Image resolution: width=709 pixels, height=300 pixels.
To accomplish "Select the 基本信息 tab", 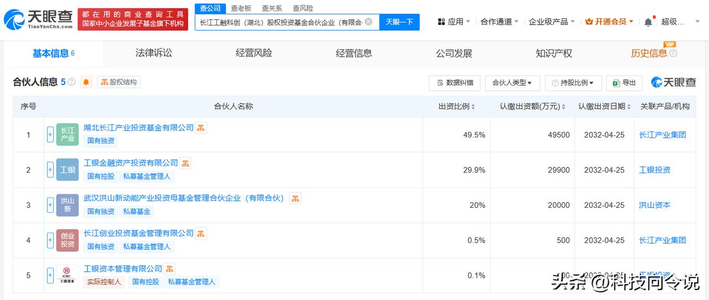I will click(x=53, y=54).
